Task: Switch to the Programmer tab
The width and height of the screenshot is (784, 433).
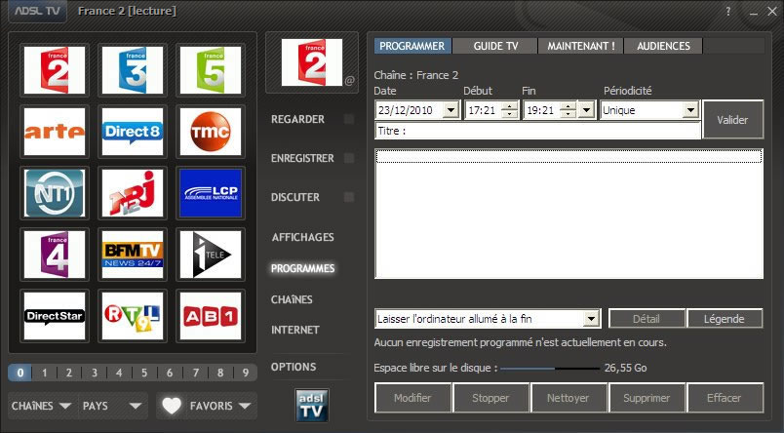Action: click(412, 46)
